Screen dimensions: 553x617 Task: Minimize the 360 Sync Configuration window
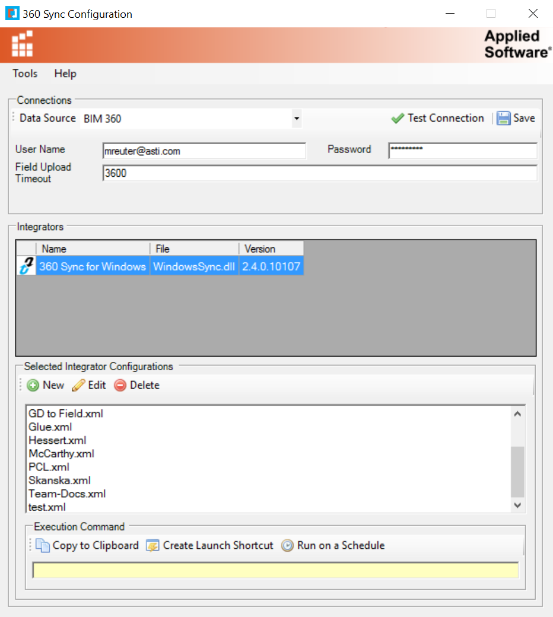(450, 14)
